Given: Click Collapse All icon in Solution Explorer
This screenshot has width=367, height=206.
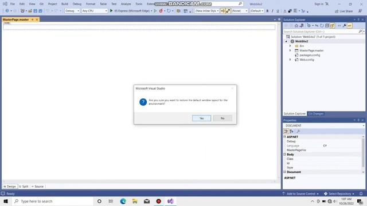Looking at the screenshot, I should pyautogui.click(x=327, y=26).
